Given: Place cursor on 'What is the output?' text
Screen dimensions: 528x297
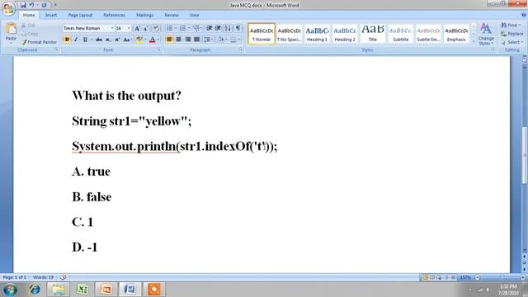Looking at the screenshot, I should tap(126, 96).
